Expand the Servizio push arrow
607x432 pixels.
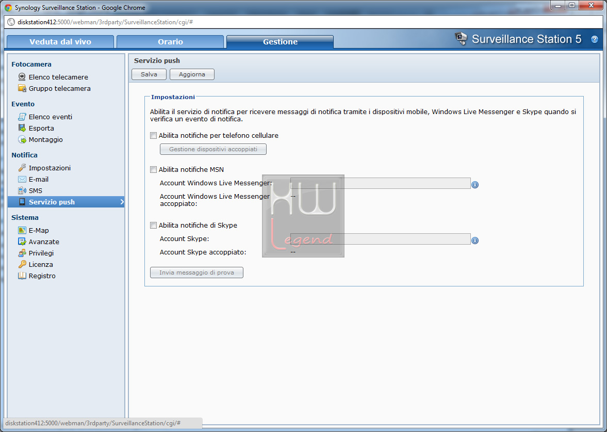[x=122, y=202]
